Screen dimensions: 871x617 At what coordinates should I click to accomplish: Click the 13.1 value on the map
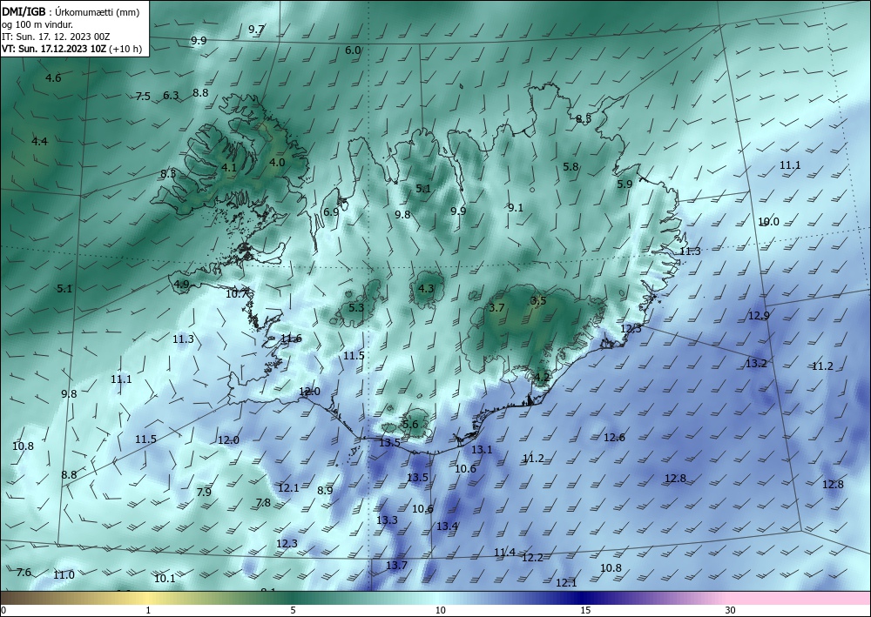tap(482, 449)
